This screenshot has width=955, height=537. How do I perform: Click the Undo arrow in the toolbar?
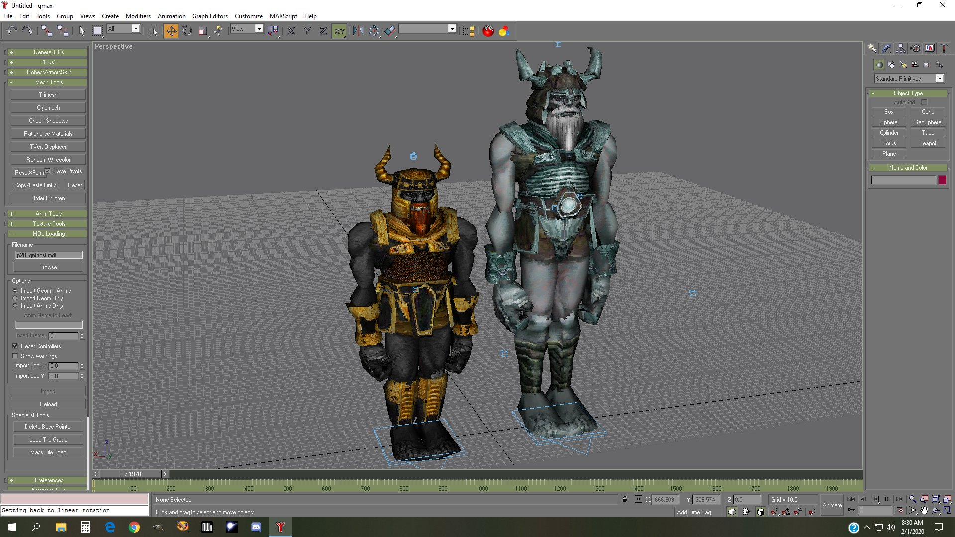(12, 31)
